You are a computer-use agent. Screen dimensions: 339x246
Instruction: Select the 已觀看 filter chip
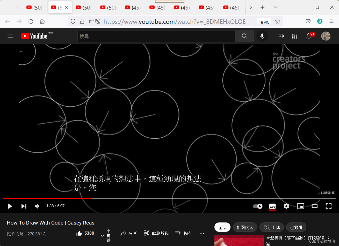coord(296,227)
